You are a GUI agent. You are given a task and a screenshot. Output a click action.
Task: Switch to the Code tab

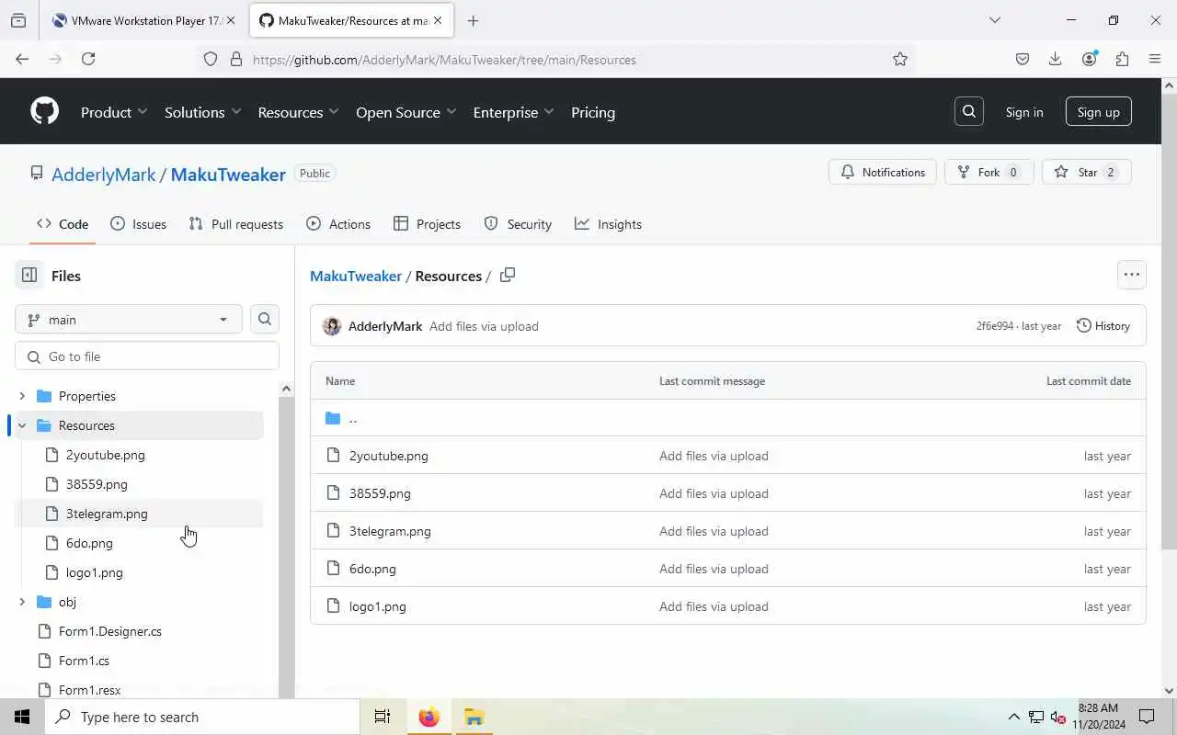coord(63,224)
